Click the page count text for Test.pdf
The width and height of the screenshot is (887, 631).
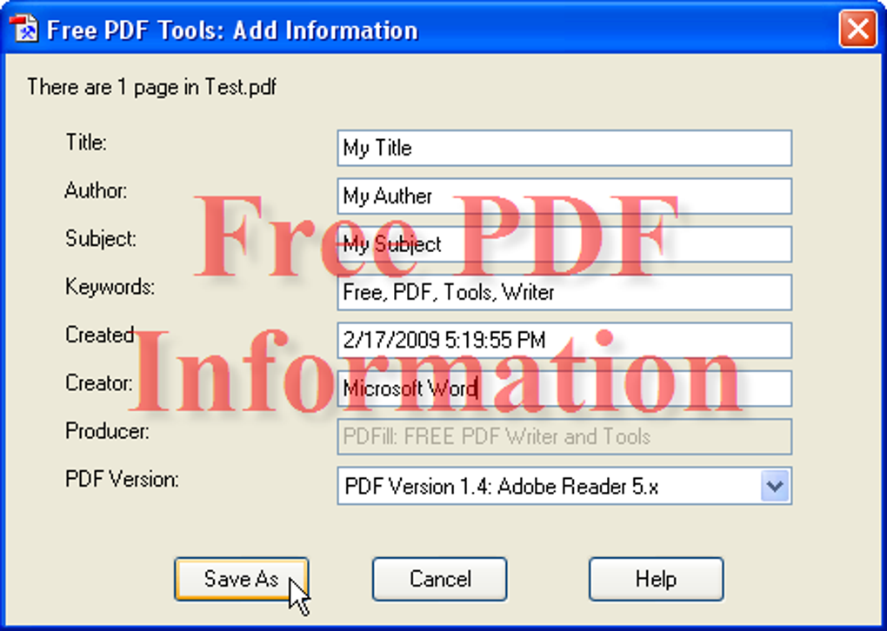coord(152,87)
